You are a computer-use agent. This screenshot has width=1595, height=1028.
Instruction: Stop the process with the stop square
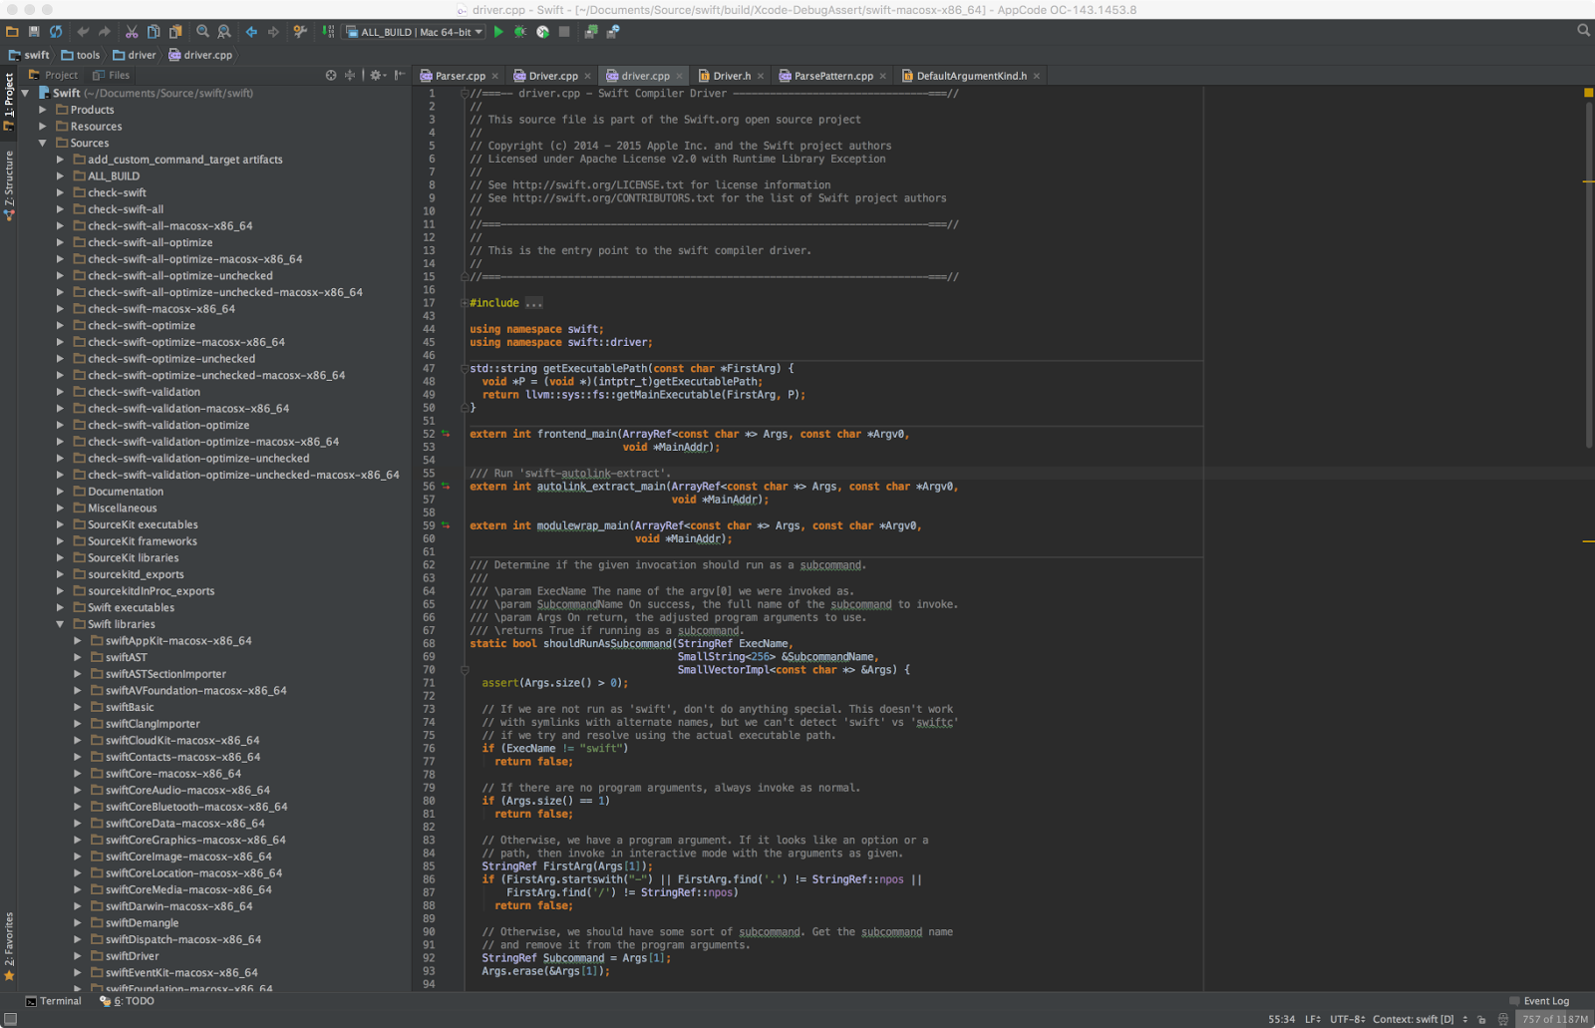(x=564, y=32)
